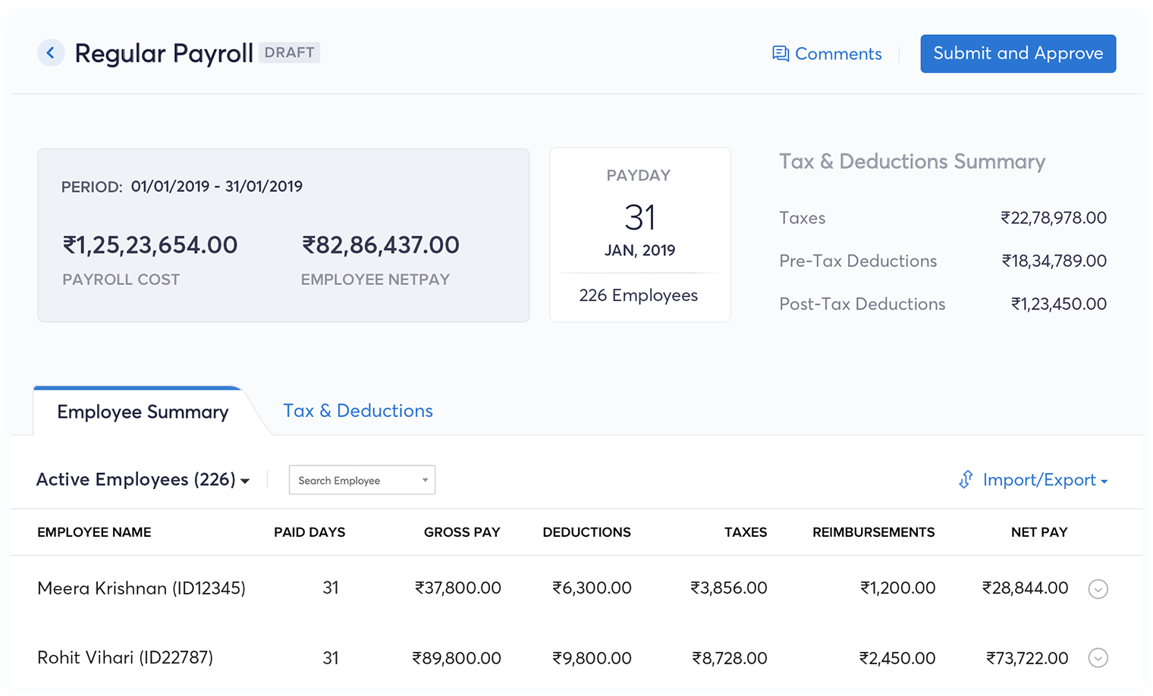
Task: Click the Payday card showing 31 JAN
Action: [x=639, y=234]
